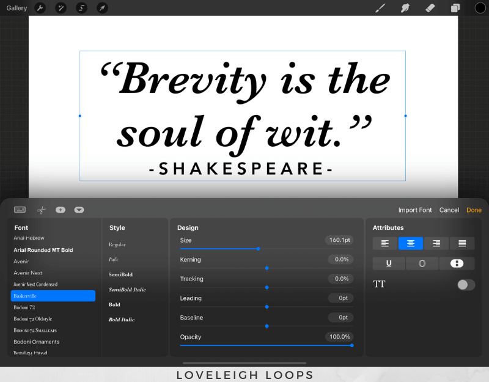489x382 pixels.
Task: Select the Transform arrow tool
Action: tap(102, 8)
